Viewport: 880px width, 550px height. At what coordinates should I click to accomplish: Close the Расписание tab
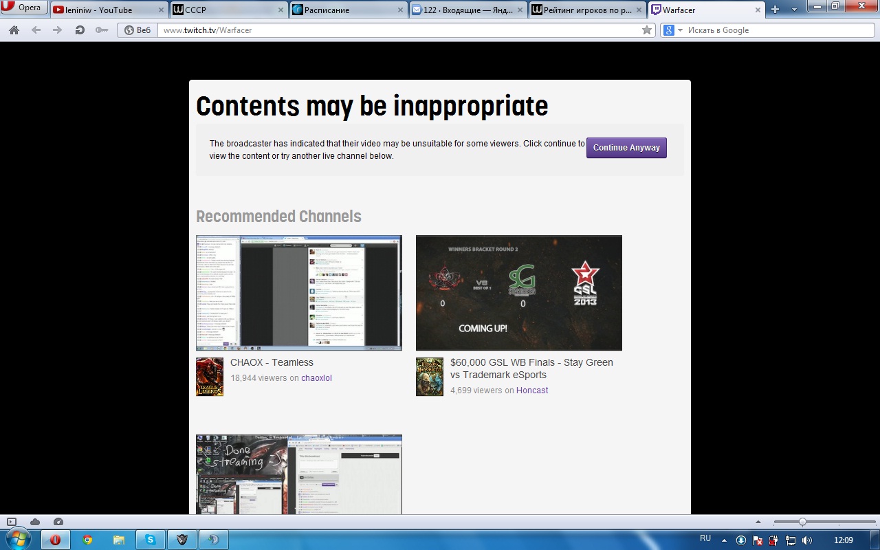tap(400, 10)
